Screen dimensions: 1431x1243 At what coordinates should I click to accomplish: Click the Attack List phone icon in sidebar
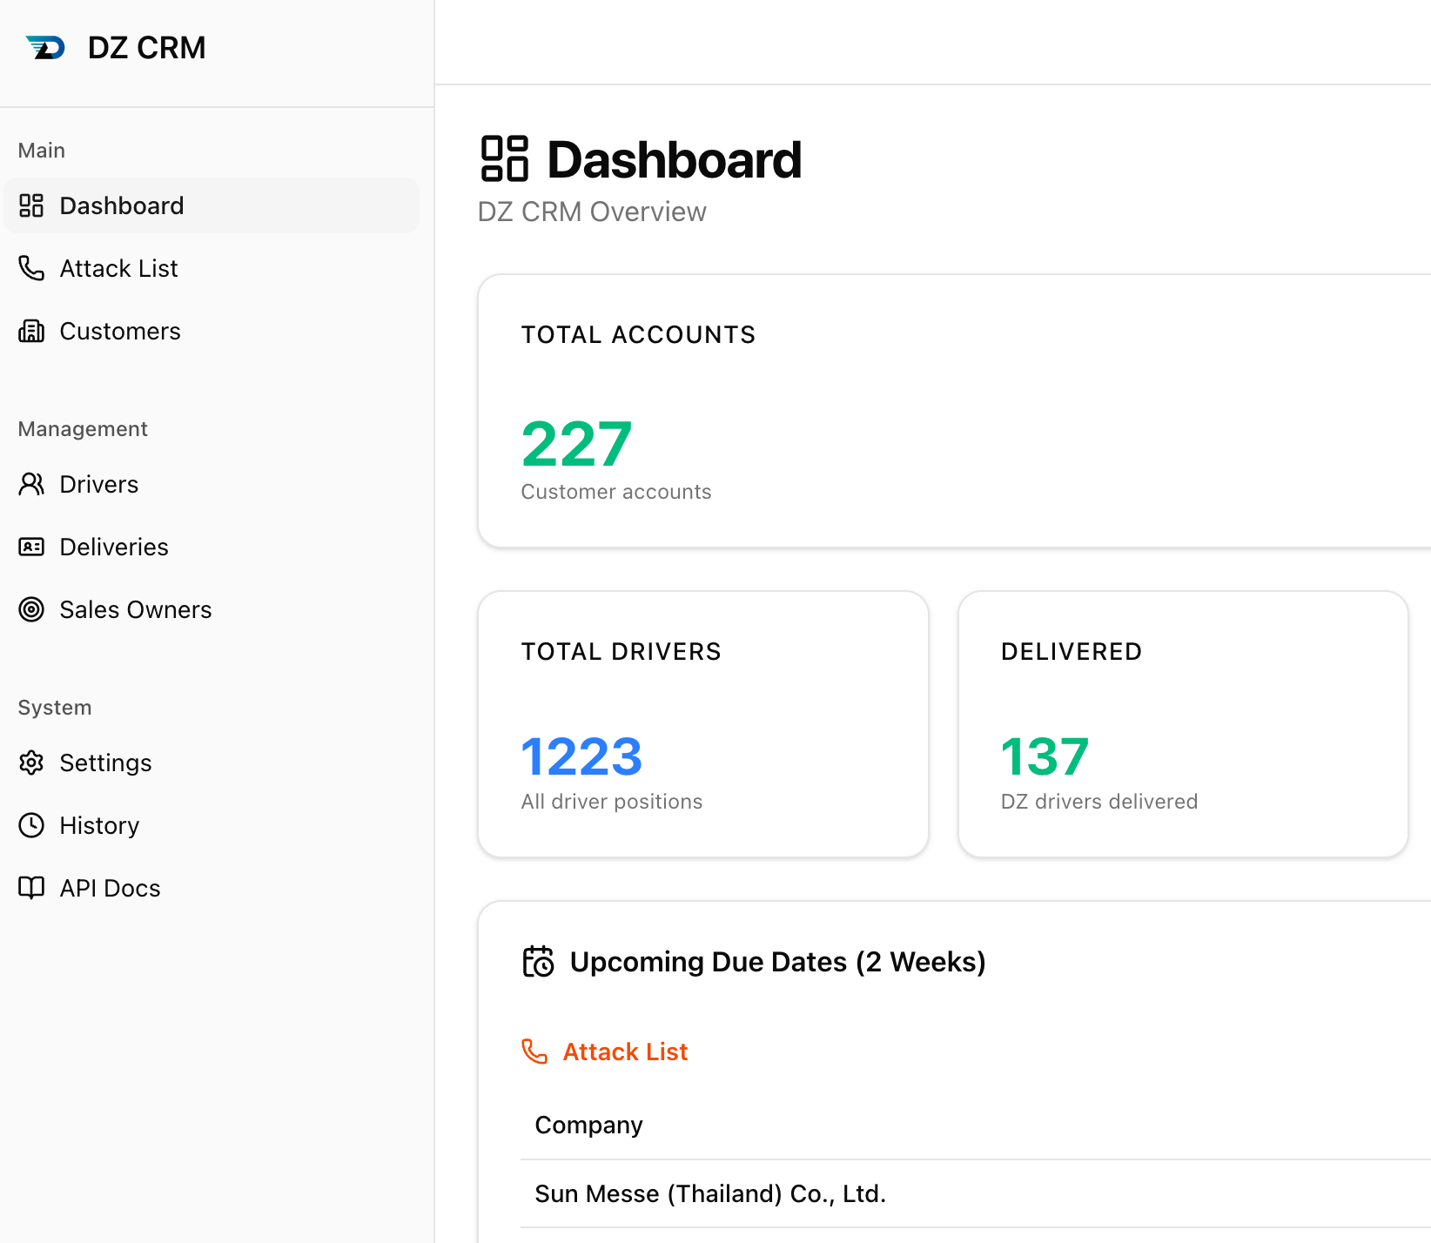[x=31, y=268]
